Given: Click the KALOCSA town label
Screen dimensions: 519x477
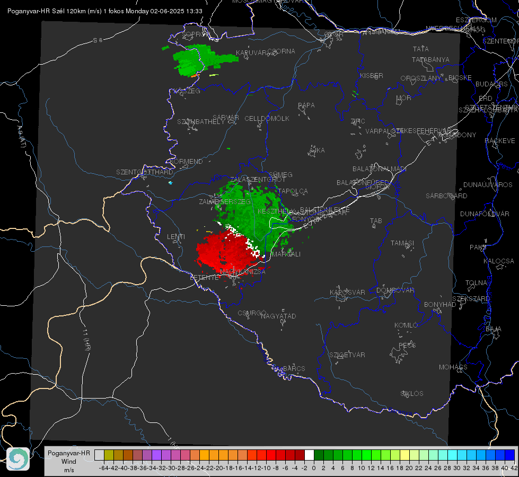Looking at the screenshot, I should pyautogui.click(x=499, y=261).
